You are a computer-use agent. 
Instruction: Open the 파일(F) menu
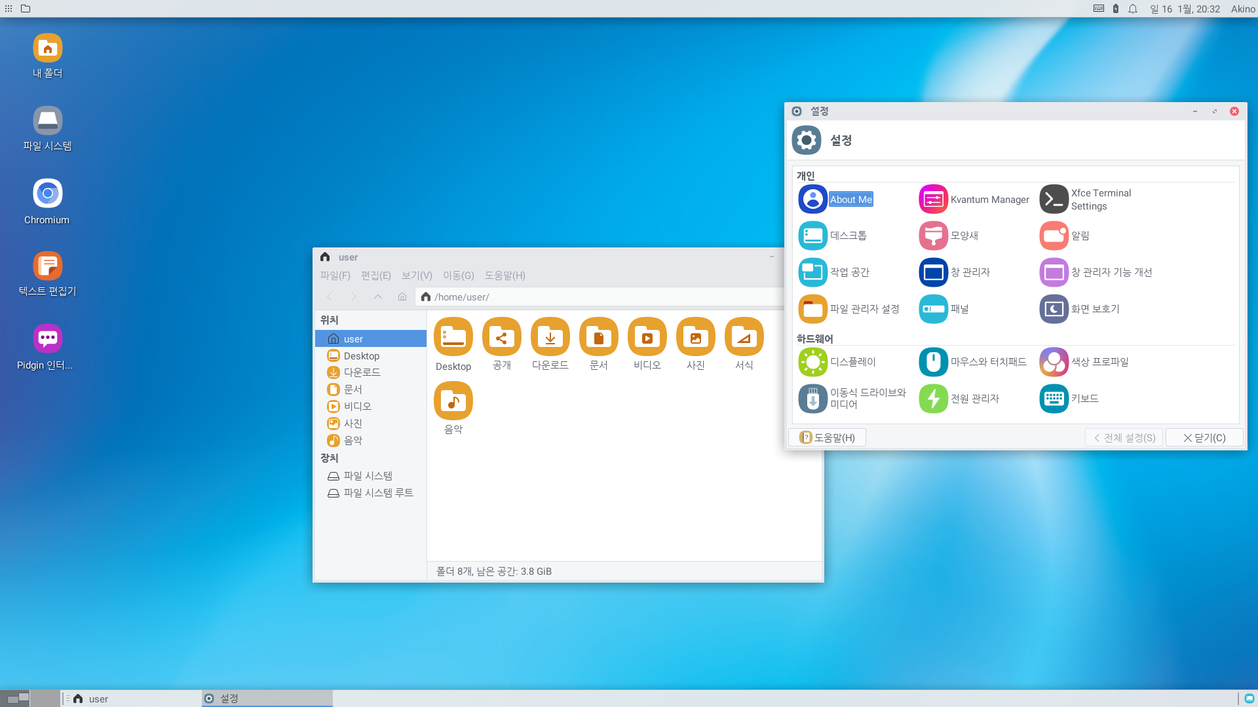(x=335, y=276)
